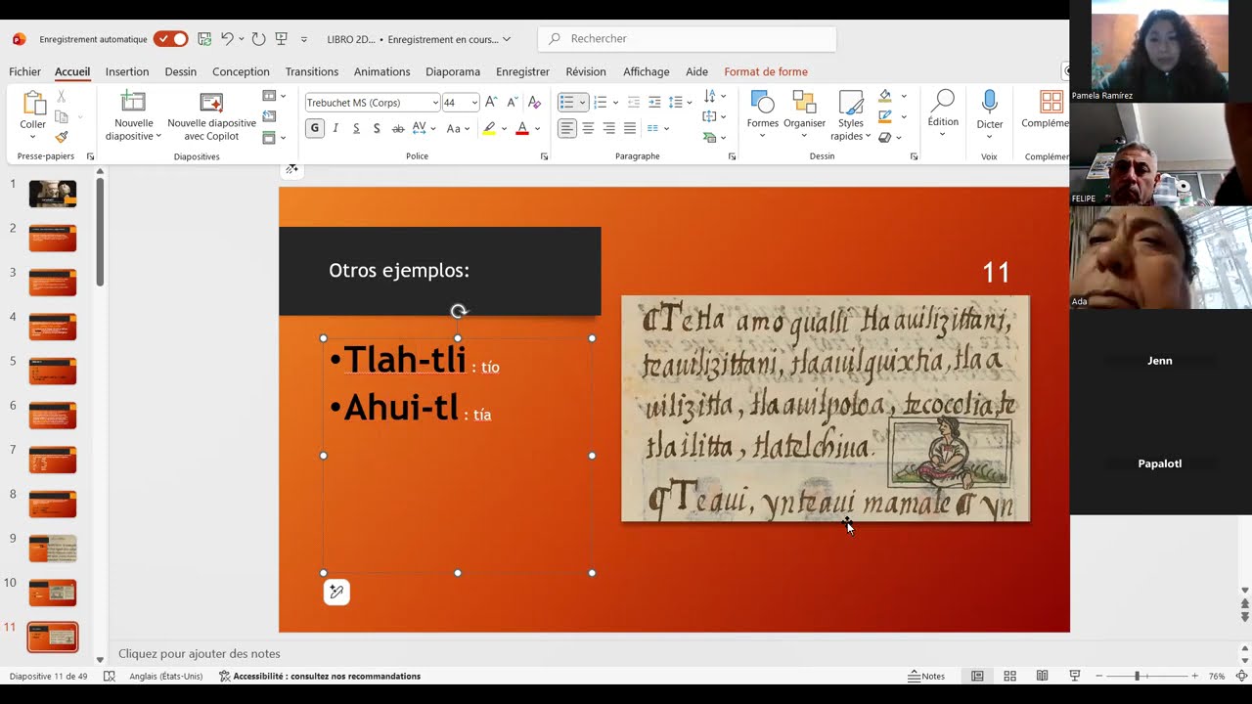The image size is (1252, 704).
Task: Click Accessibilité recommendations in status bar
Action: (x=320, y=676)
